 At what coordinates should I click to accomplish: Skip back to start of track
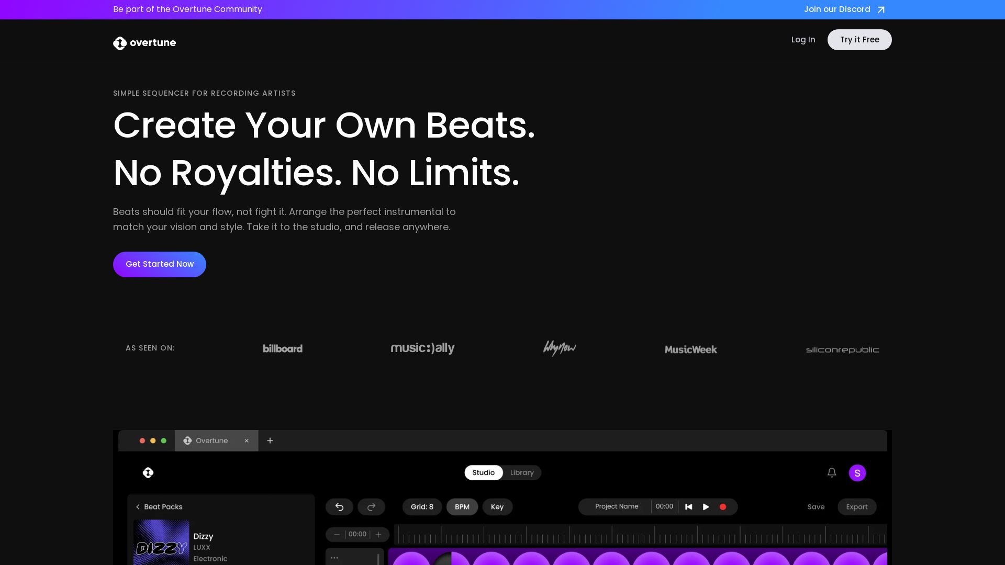[689, 507]
